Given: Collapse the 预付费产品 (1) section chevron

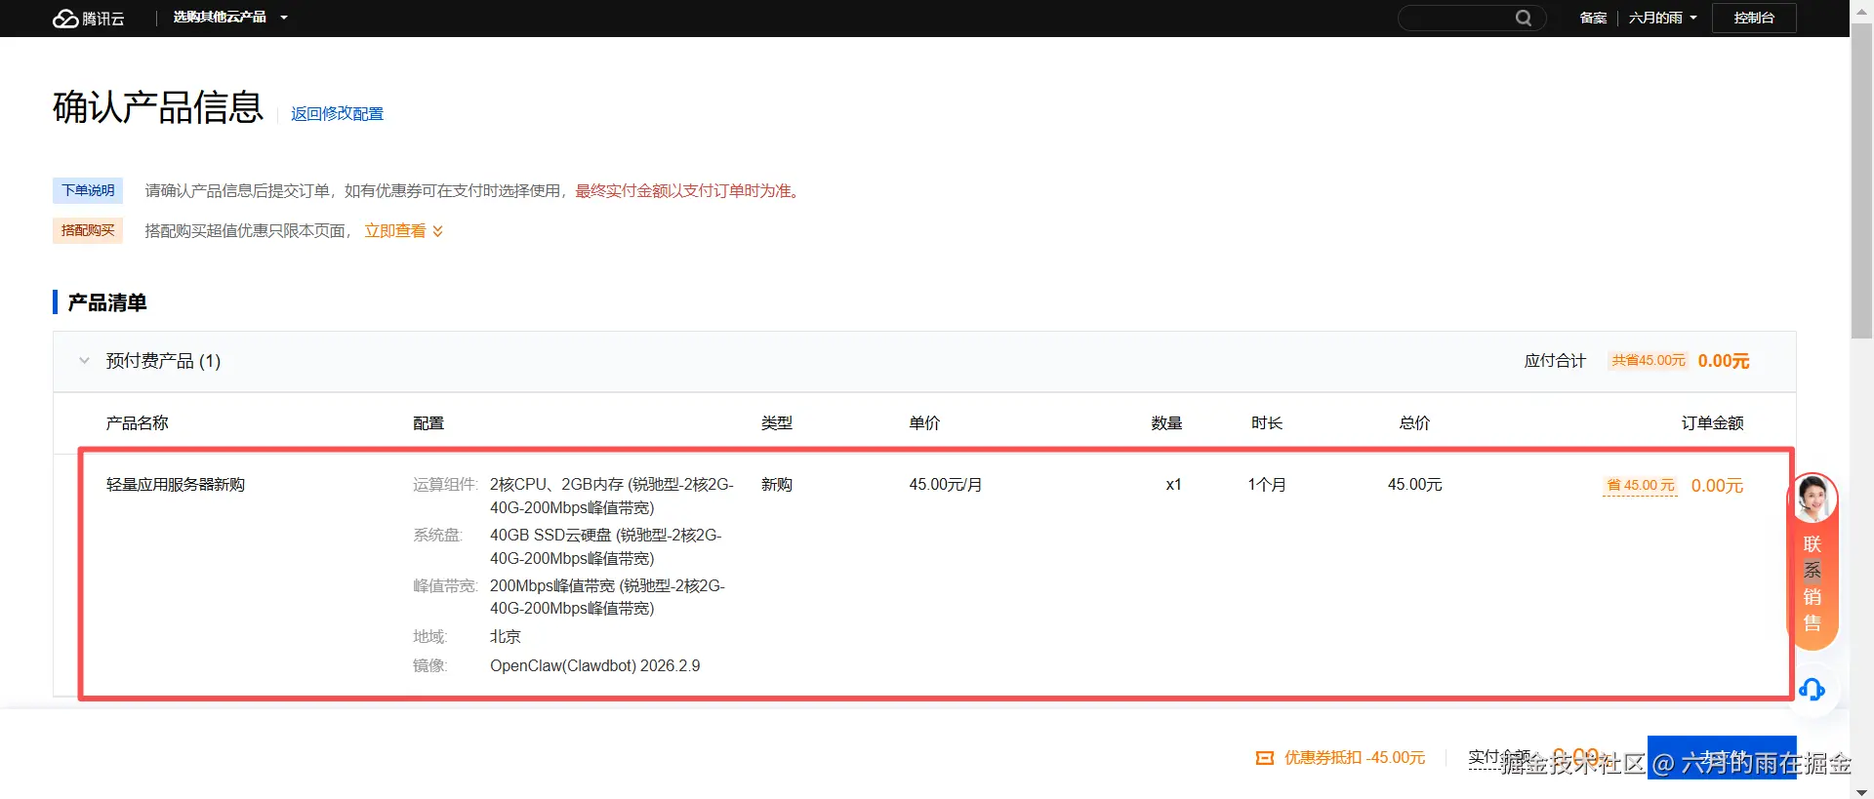Looking at the screenshot, I should pos(84,361).
